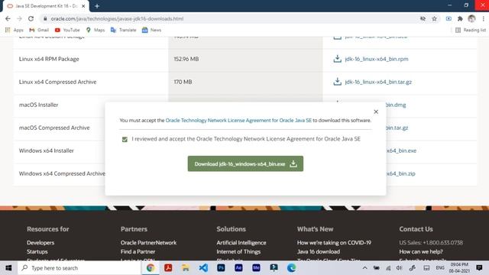
Task: Go back to the previous page
Action: [x=8, y=18]
